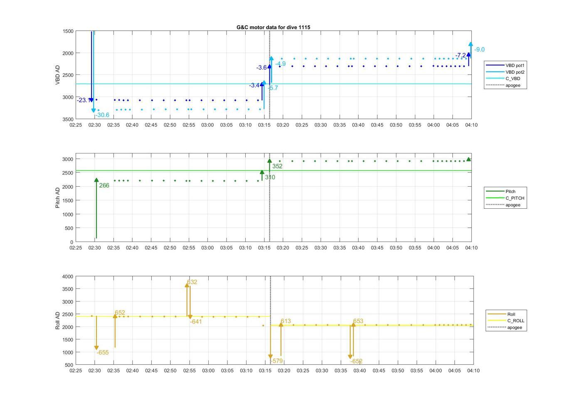
Task: Click the -3.6 VBD annotation
Action: 262,67
